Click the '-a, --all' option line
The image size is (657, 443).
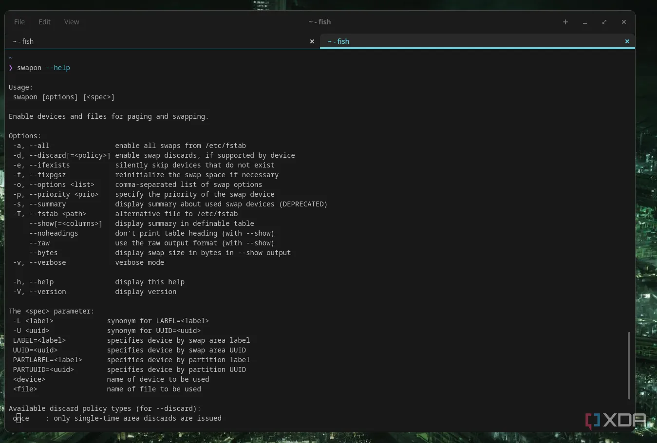(130, 146)
